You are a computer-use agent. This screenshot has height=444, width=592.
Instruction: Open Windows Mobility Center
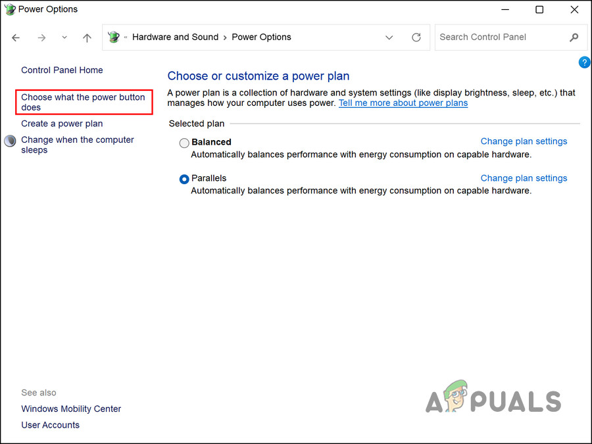tap(71, 408)
